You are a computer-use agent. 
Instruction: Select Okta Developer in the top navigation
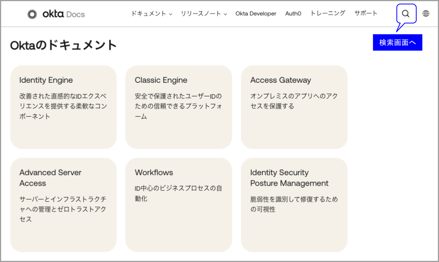pyautogui.click(x=256, y=13)
